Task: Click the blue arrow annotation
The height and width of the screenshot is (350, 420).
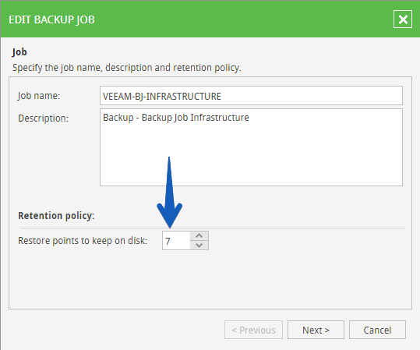Action: [x=170, y=193]
